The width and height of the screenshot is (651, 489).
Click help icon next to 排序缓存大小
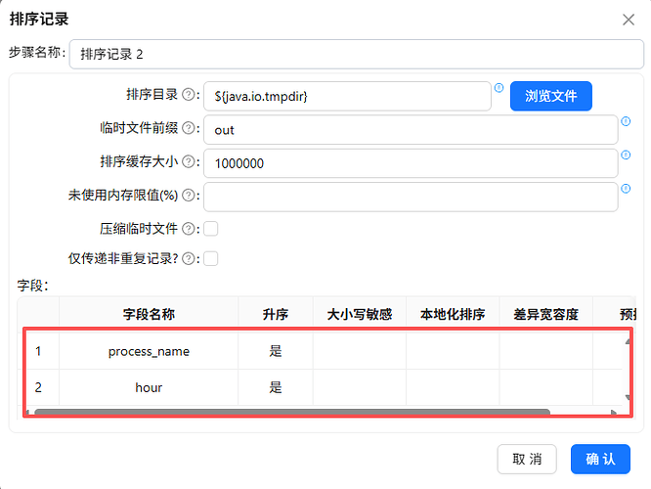point(189,161)
